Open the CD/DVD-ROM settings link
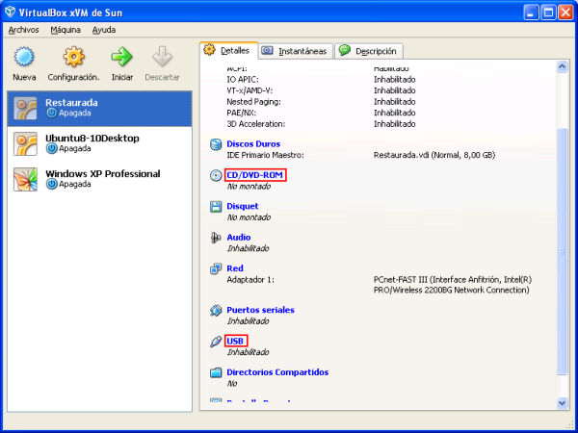Screen dimensions: 578x433 [255, 175]
